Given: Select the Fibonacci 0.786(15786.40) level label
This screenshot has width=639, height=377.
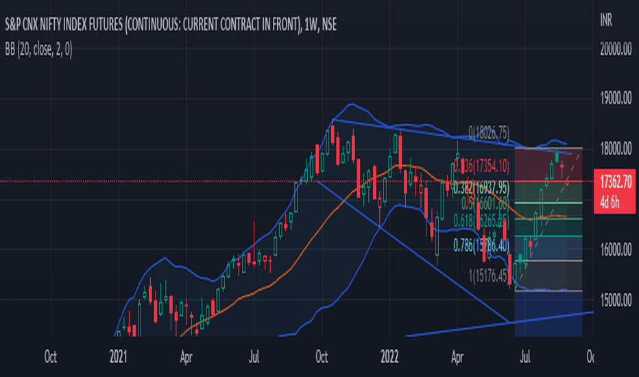Looking at the screenshot, I should [481, 245].
